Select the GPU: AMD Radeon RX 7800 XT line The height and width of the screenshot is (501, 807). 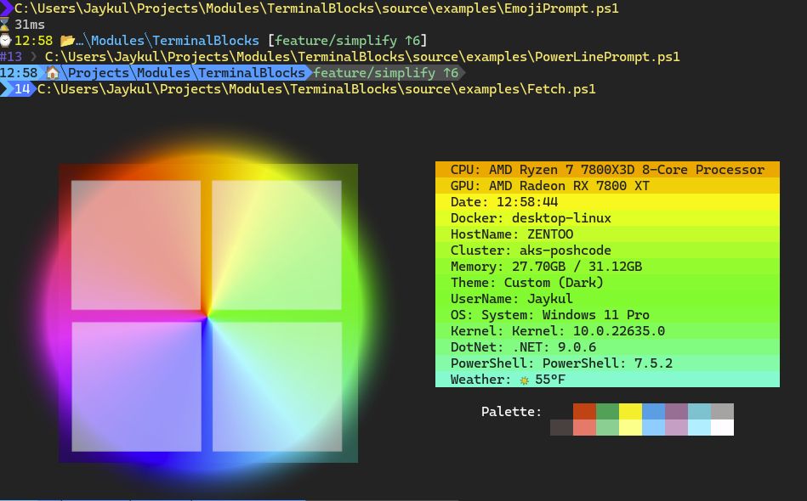tap(607, 185)
